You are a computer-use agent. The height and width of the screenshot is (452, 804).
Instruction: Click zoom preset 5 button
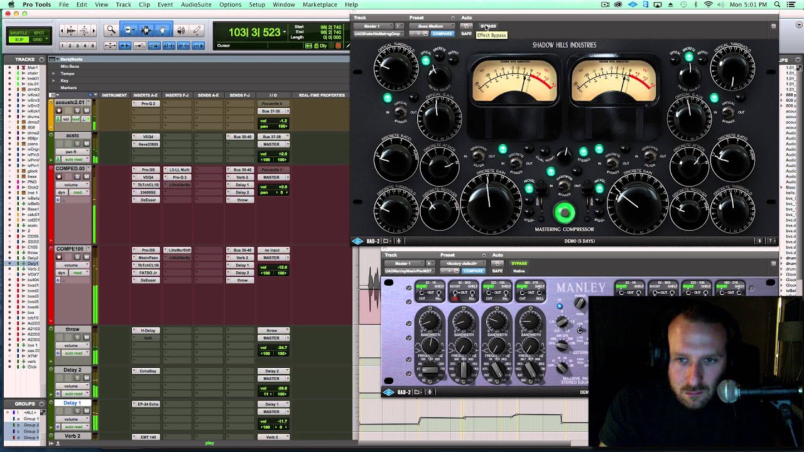pos(92,45)
